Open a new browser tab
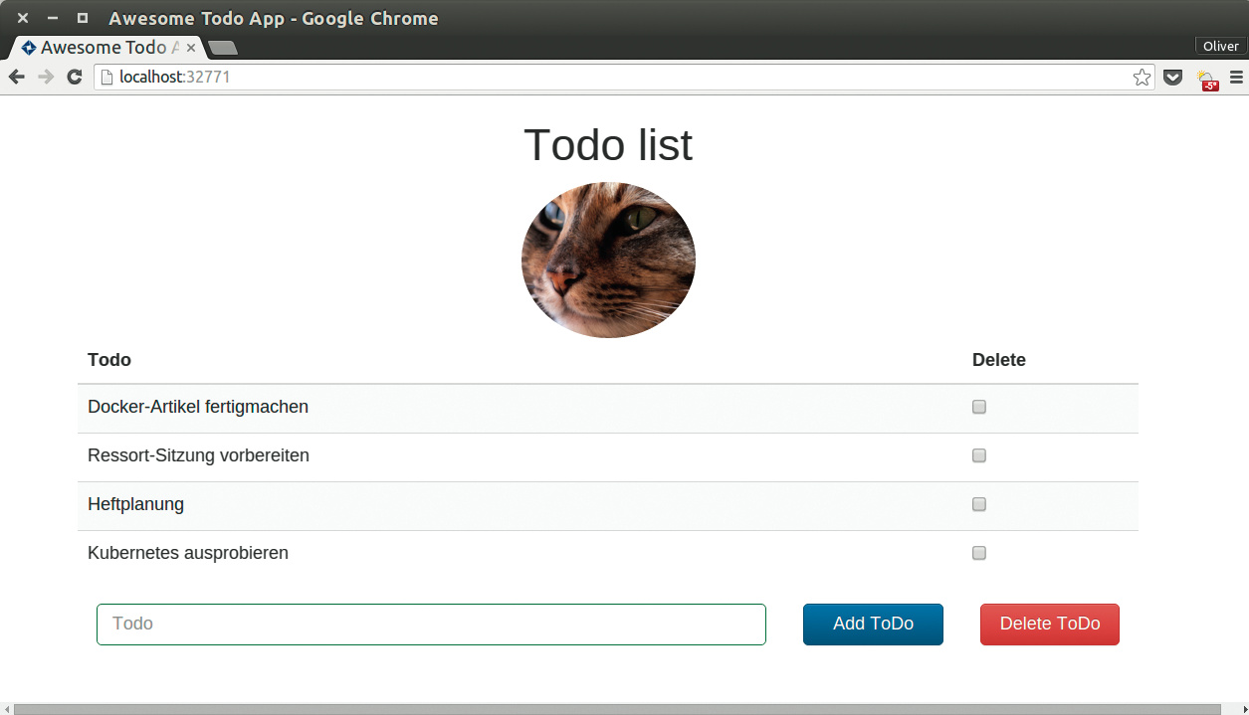1249x715 pixels. coord(223,48)
